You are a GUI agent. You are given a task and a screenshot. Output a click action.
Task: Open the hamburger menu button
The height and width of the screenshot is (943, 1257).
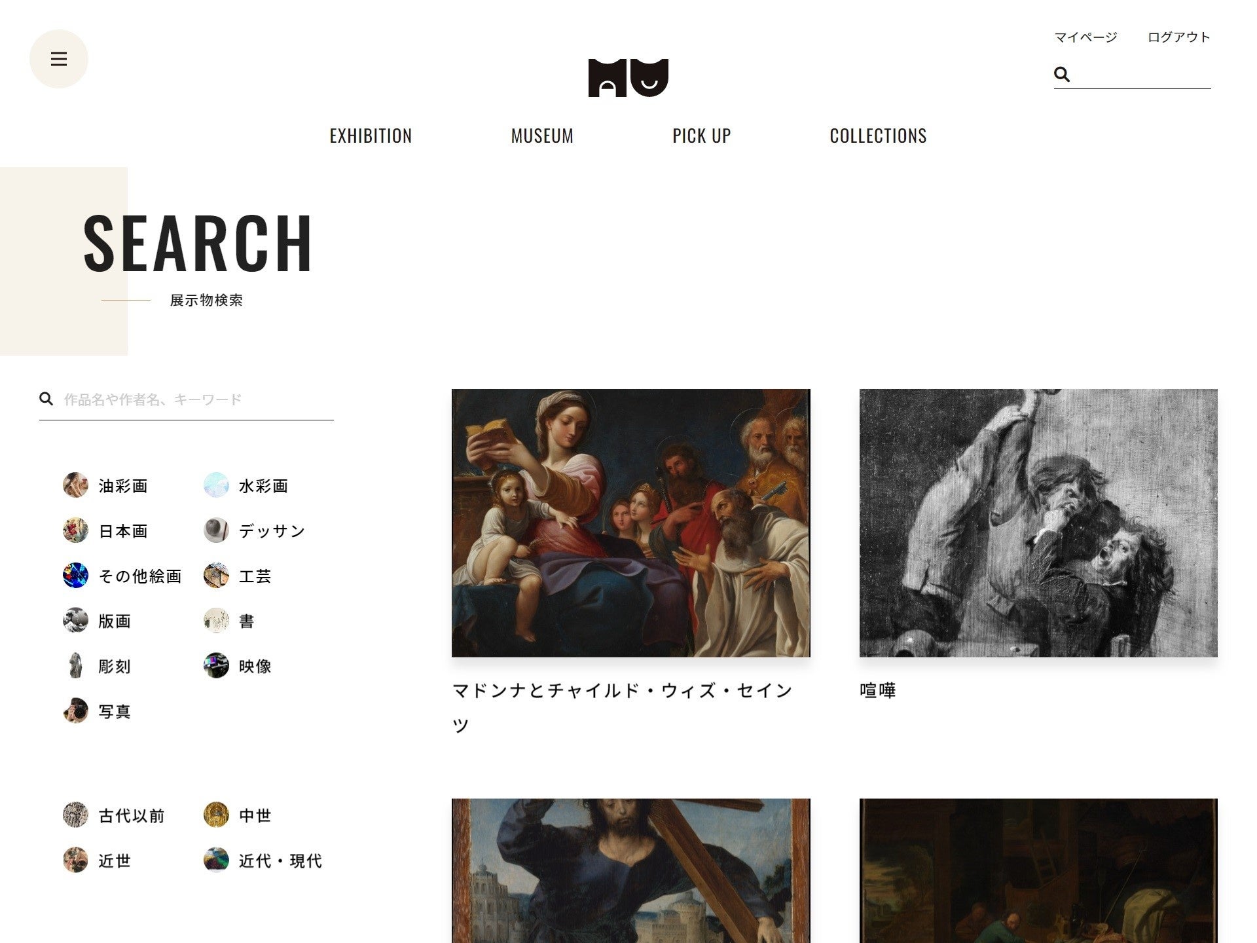click(59, 59)
